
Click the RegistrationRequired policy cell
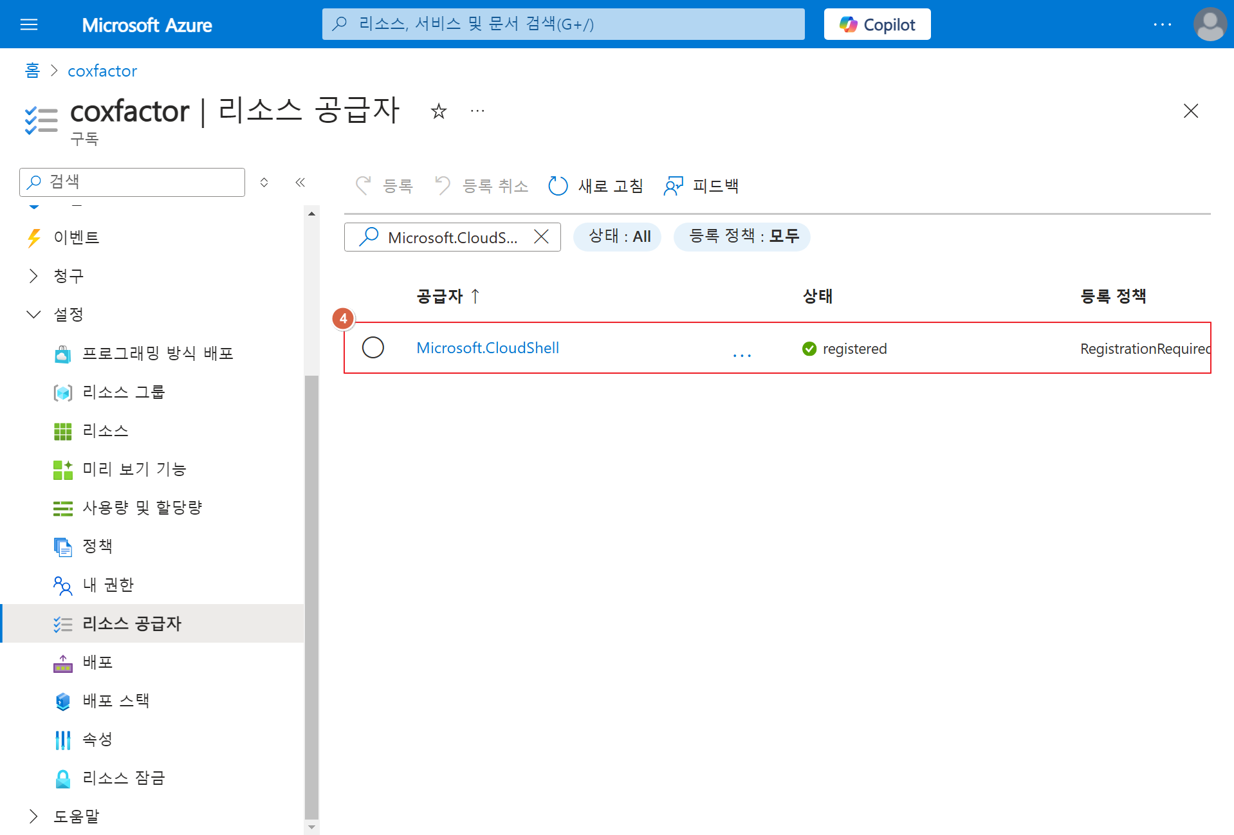point(1145,349)
